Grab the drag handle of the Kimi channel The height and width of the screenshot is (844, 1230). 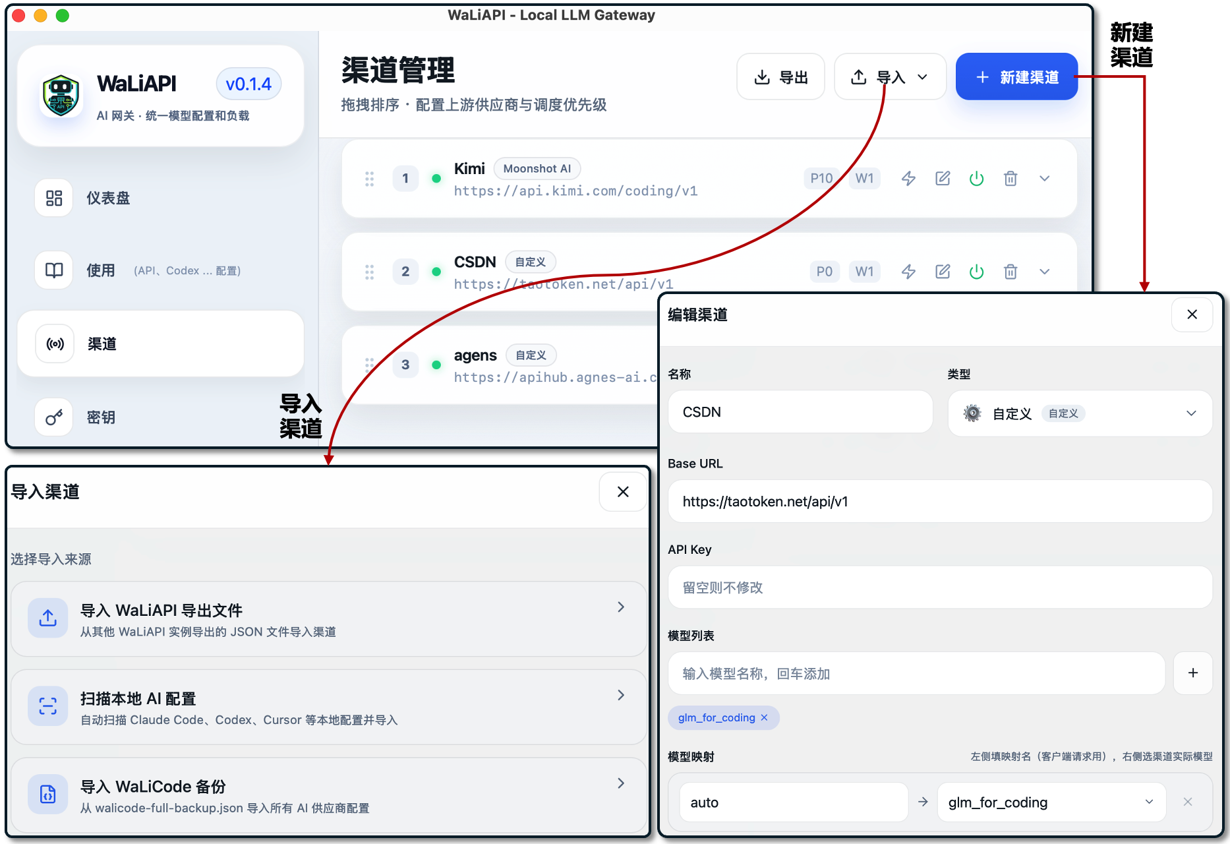370,179
